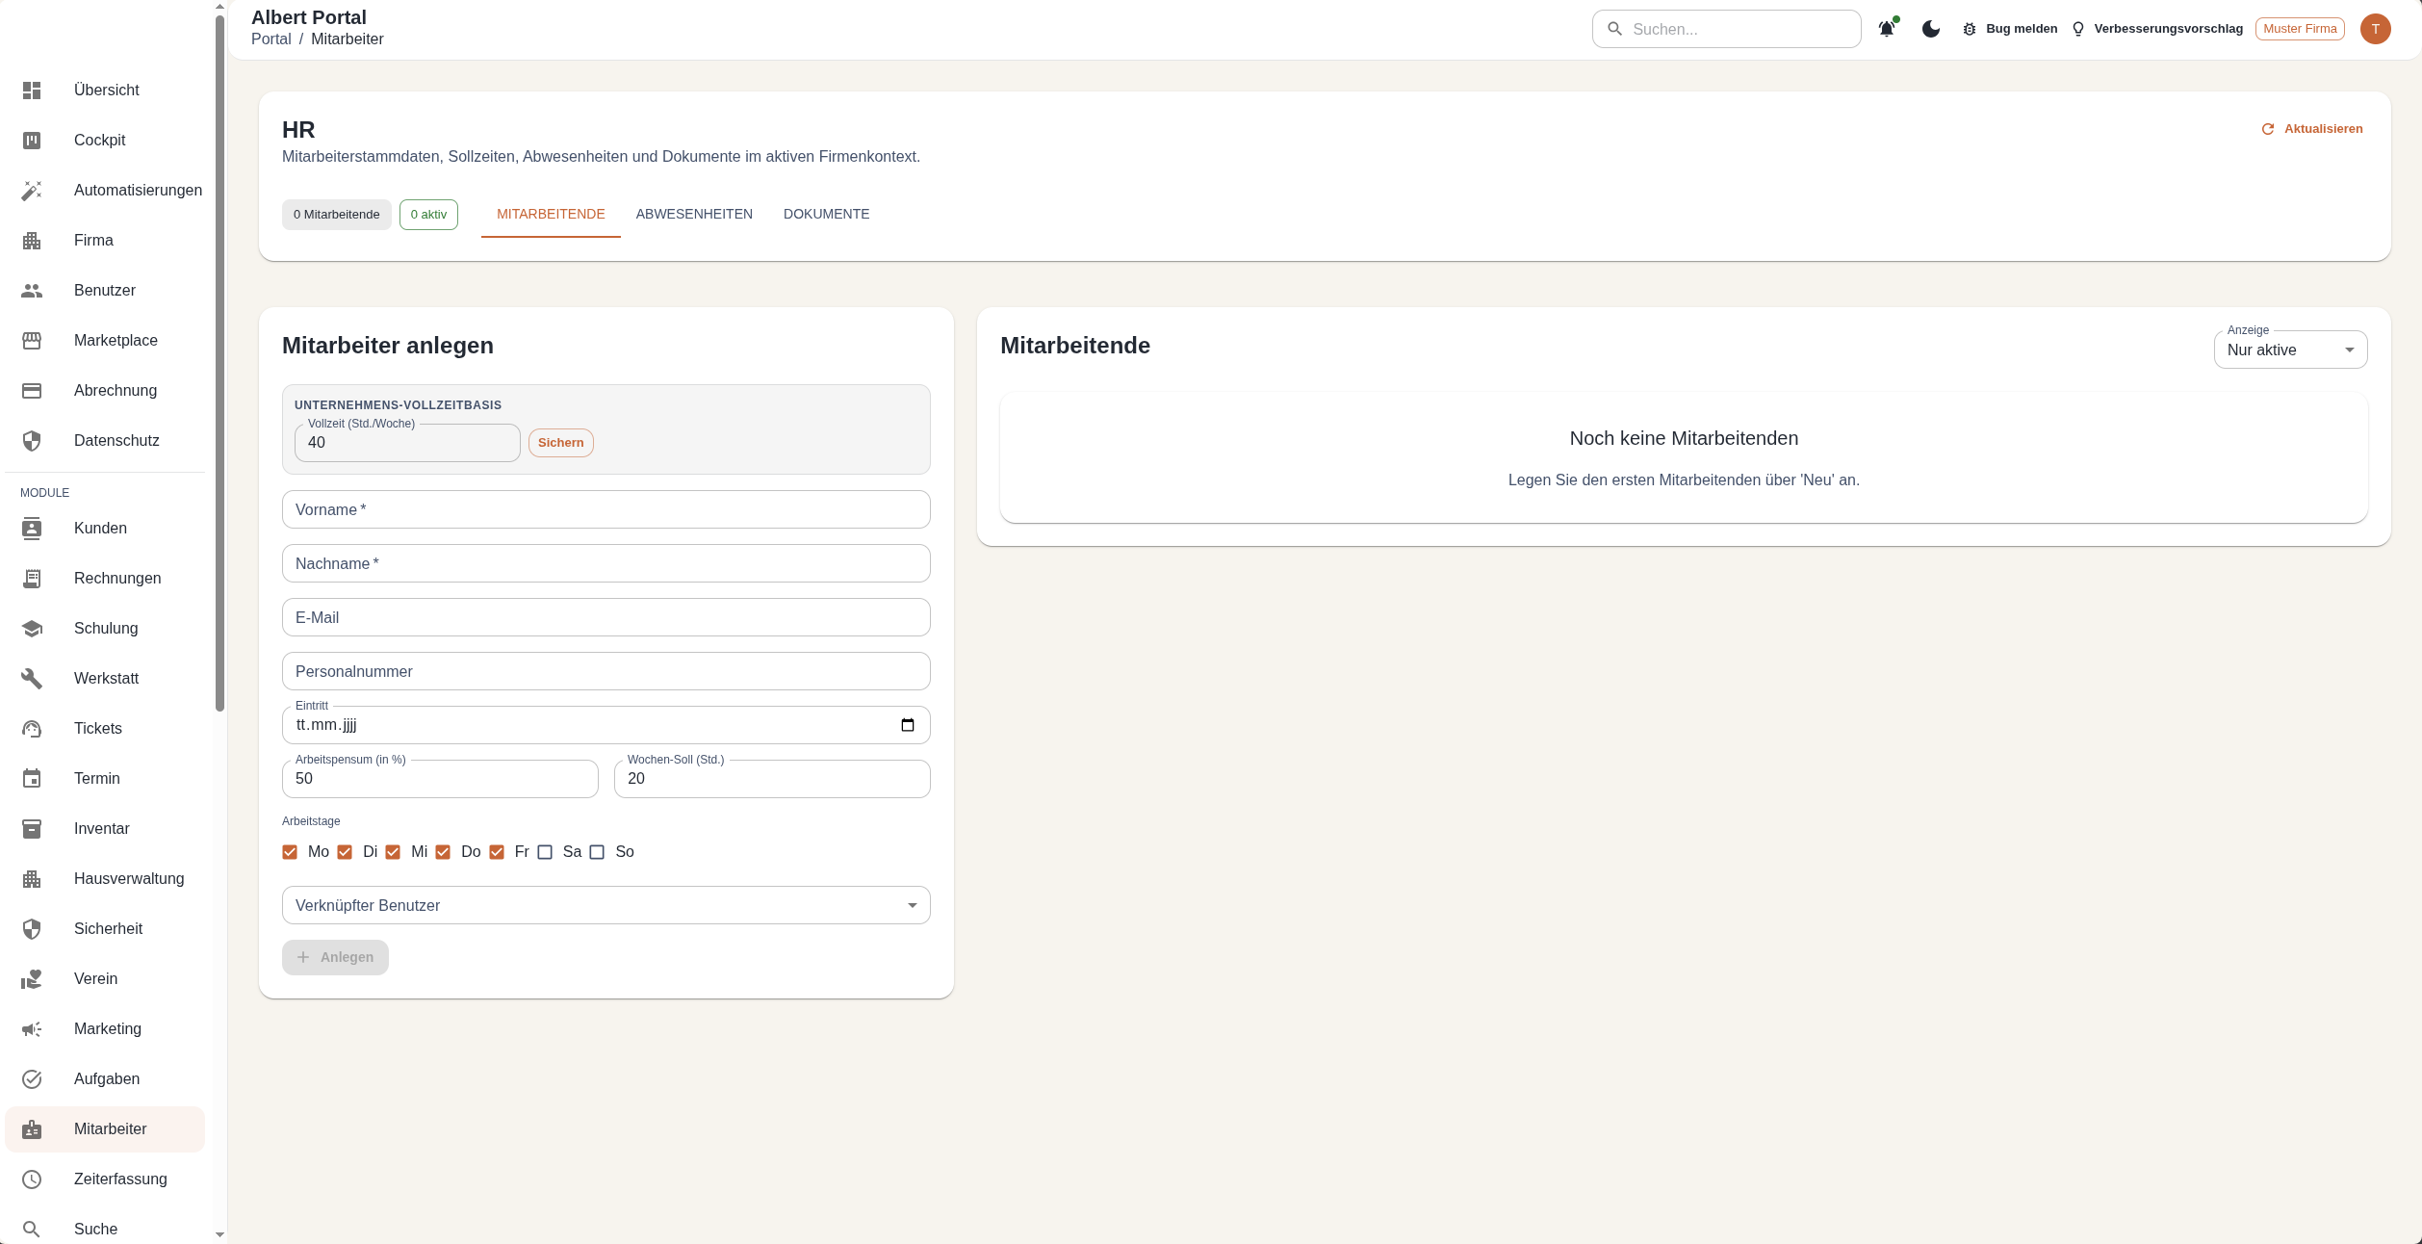Image resolution: width=2422 pixels, height=1244 pixels.
Task: Open Inventar archive box icon
Action: pyautogui.click(x=32, y=829)
